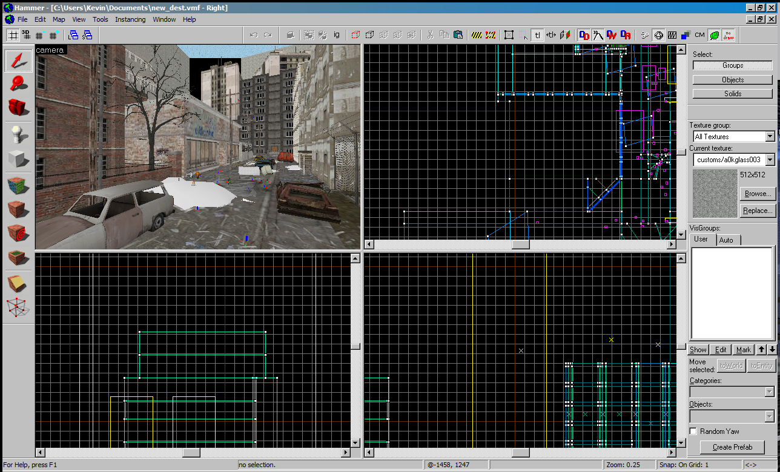
Task: Click the current texture preview swatch
Action: (x=715, y=194)
